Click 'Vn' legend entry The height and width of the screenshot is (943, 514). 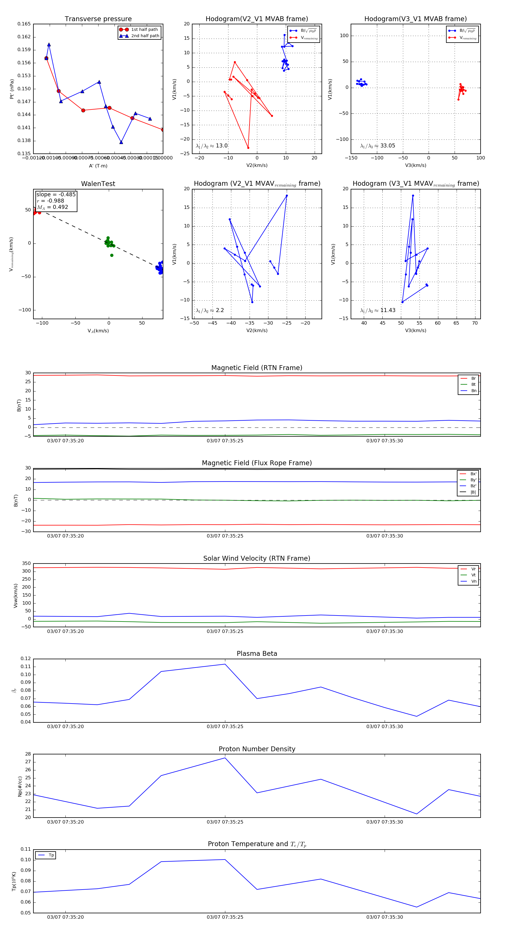pyautogui.click(x=468, y=581)
